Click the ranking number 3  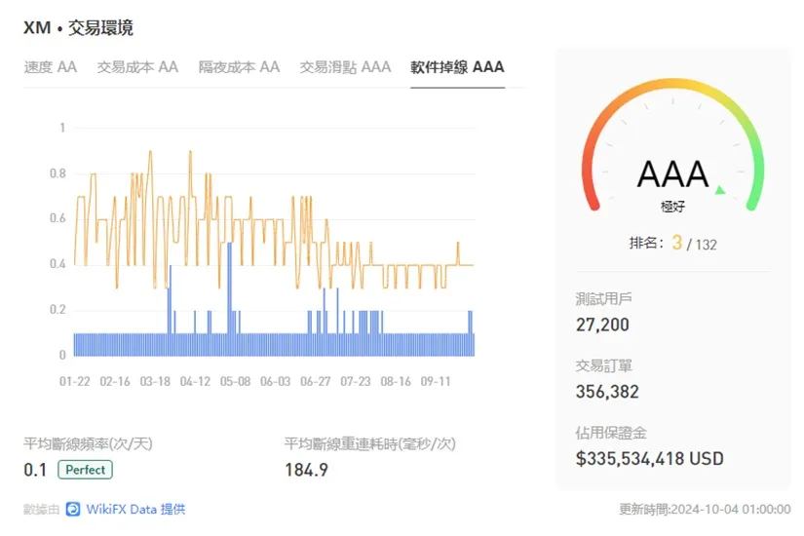pyautogui.click(x=677, y=242)
